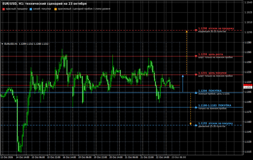This screenshot has width=253, height=160.
Task: Select the red triangle marker at 1.1298
Action: tap(196, 30)
